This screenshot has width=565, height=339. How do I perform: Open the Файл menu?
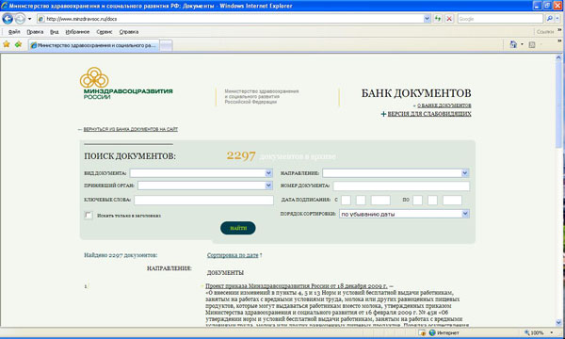[14, 32]
